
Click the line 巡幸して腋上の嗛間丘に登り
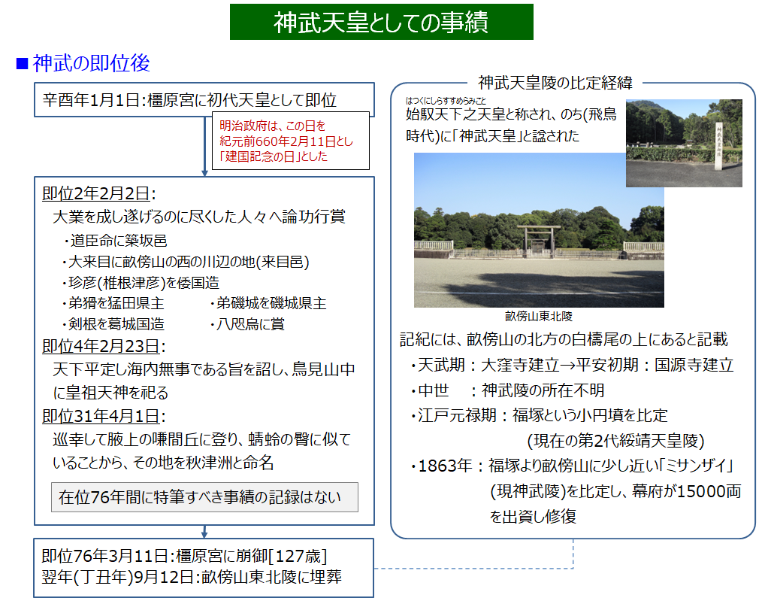click(146, 439)
